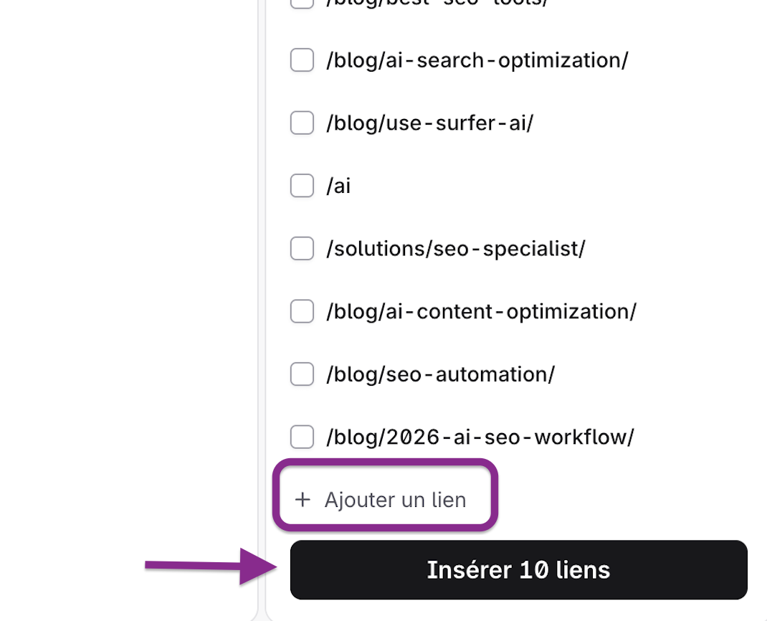Click the partially visible best-seo-tools link text
This screenshot has height=621, width=767.
pos(437,4)
